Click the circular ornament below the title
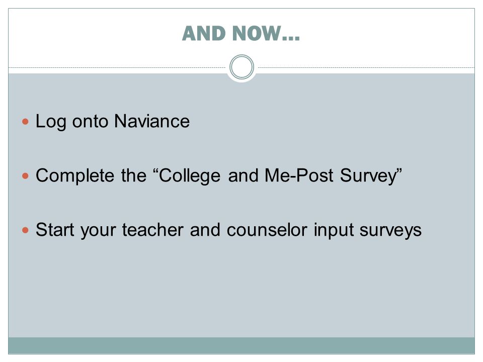The width and height of the screenshot is (483, 362). 242,67
